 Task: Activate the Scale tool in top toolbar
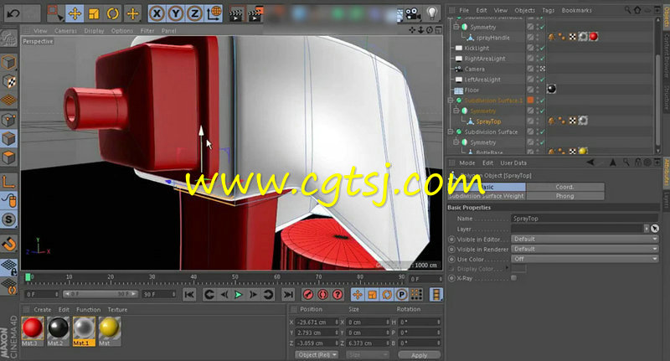coord(94,13)
